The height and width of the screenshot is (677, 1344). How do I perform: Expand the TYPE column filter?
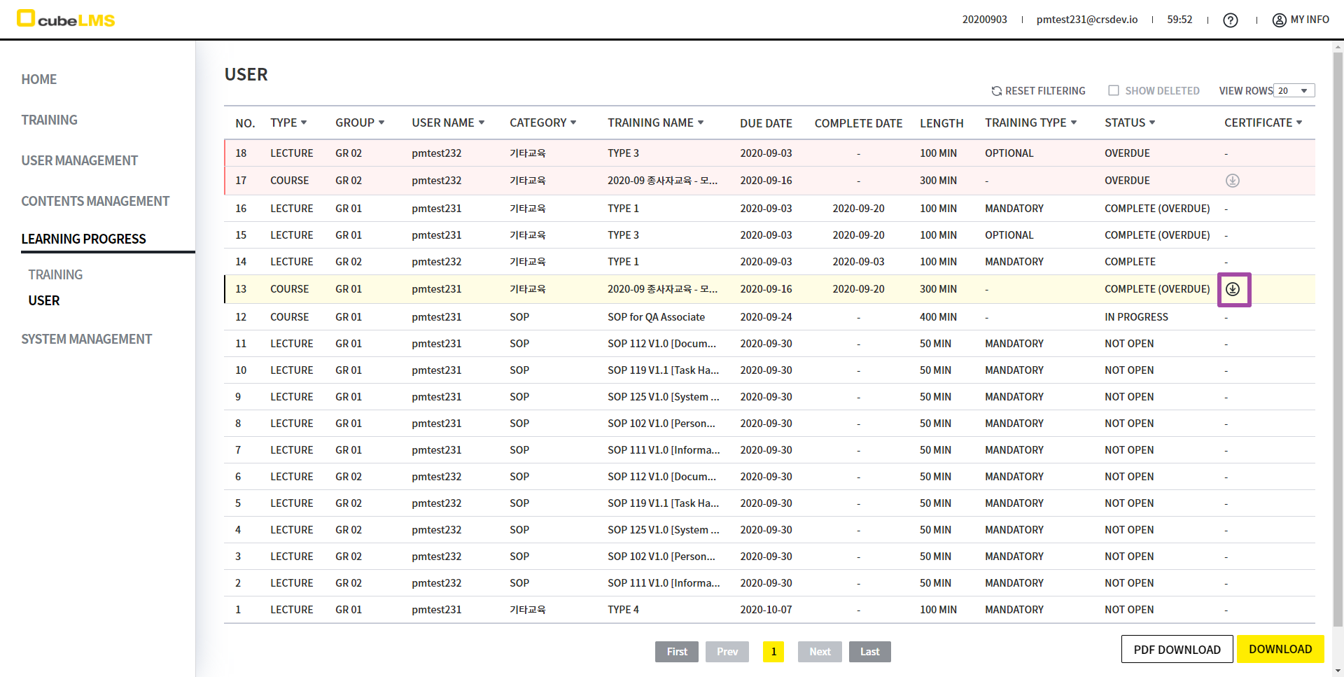(304, 123)
